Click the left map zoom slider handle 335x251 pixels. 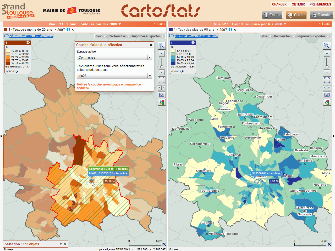click(x=162, y=67)
